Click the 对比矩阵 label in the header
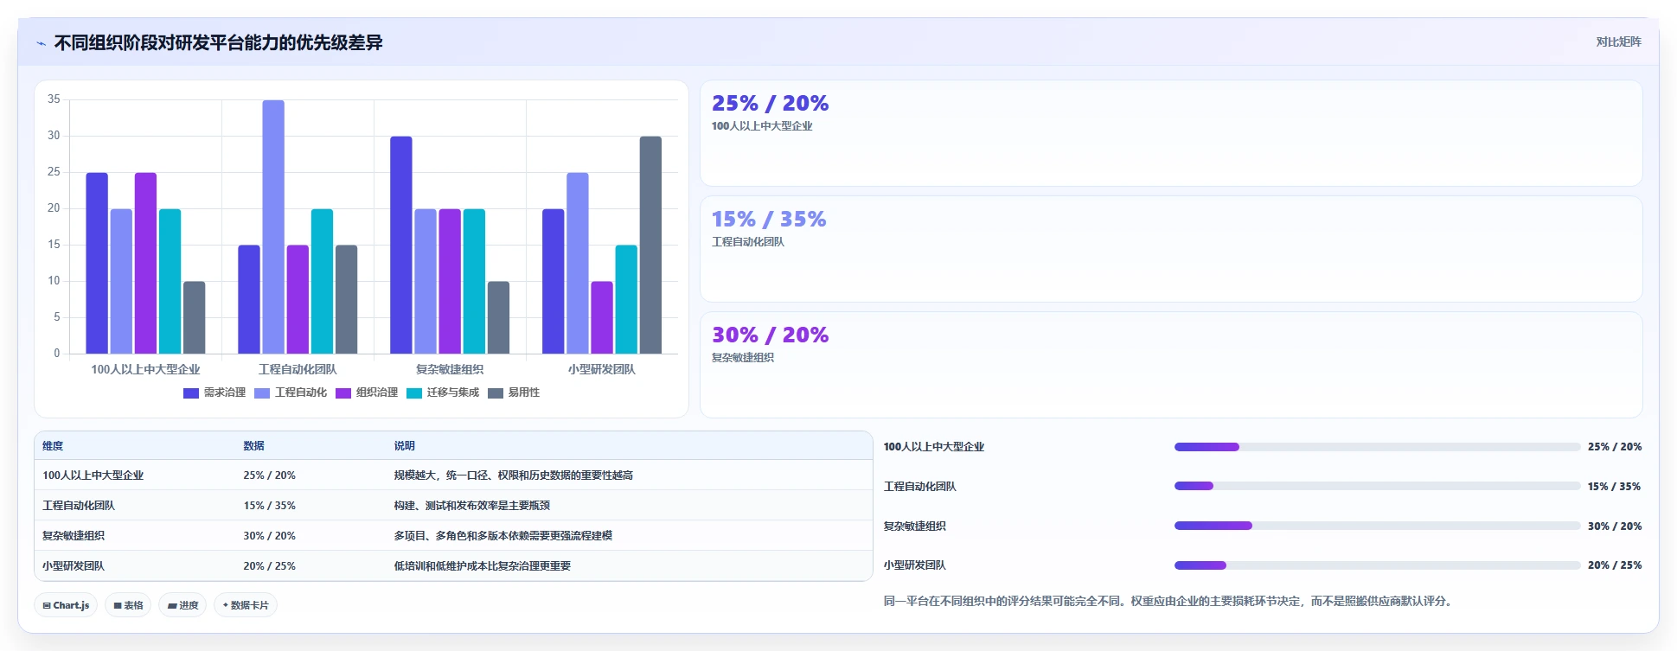Screen dimensions: 1677x651 pos(1618,41)
